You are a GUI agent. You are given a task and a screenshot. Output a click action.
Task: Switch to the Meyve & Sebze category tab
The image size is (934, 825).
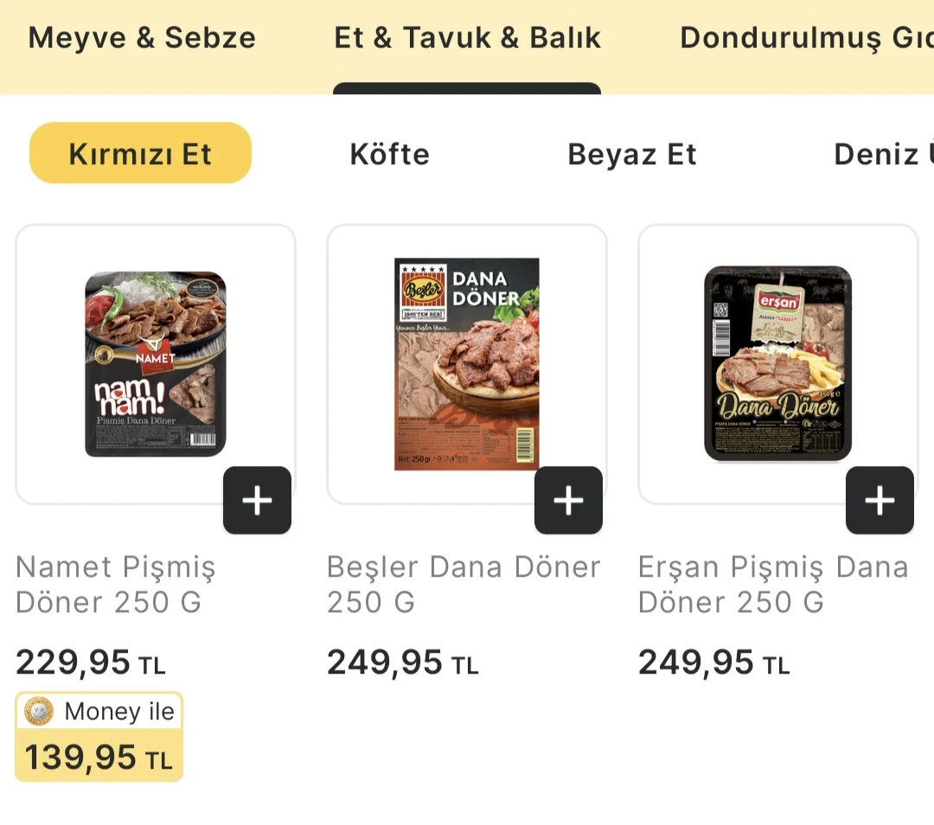coord(141,37)
